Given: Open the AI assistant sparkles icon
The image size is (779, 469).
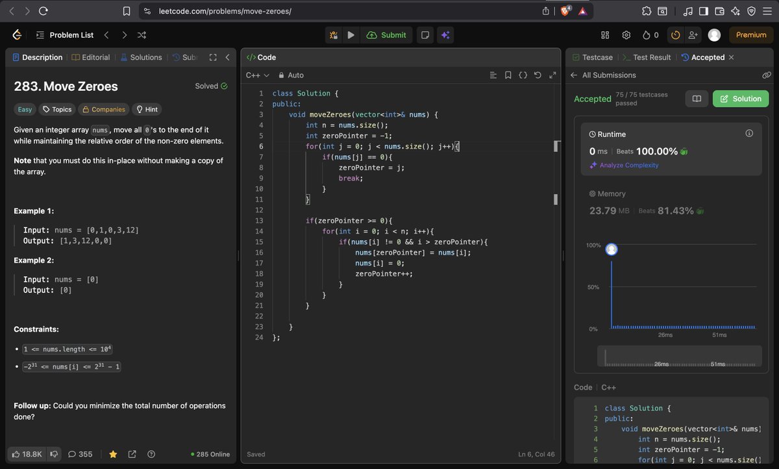Looking at the screenshot, I should pos(445,34).
